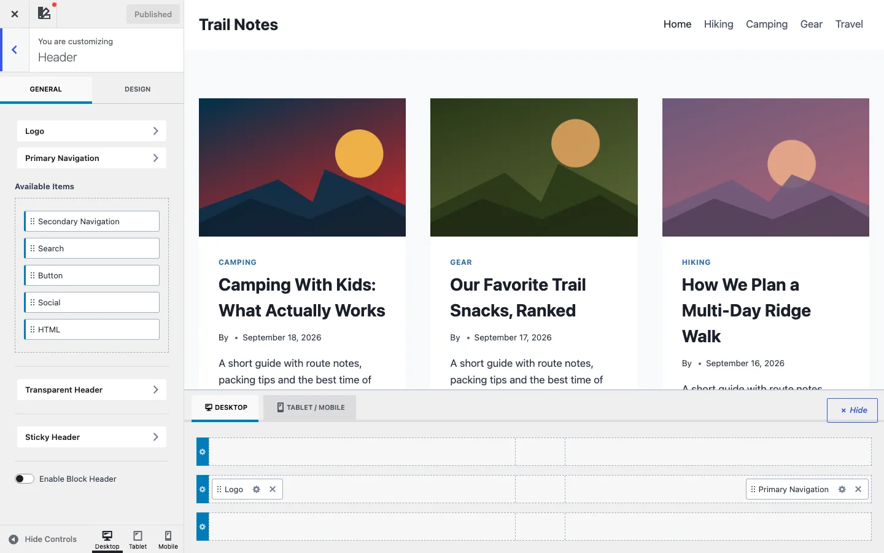Switch preview to Desktop device icon

pyautogui.click(x=107, y=539)
